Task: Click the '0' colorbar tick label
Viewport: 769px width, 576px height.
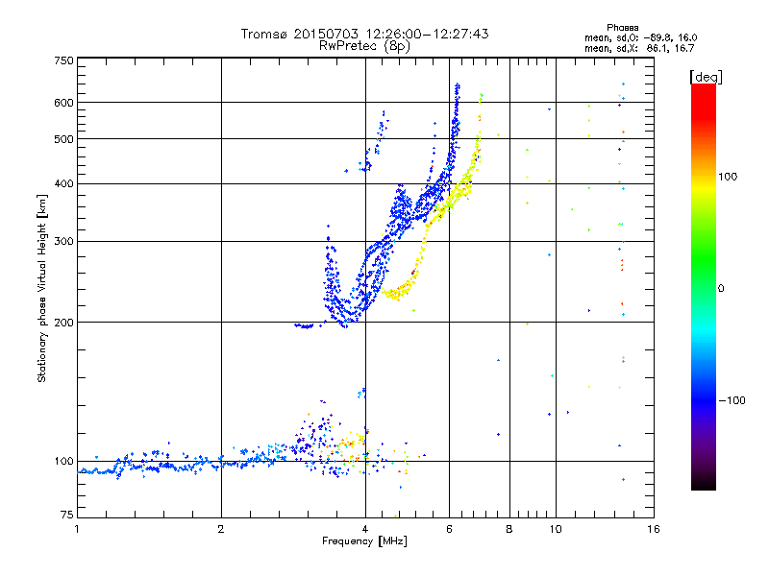Action: click(721, 289)
